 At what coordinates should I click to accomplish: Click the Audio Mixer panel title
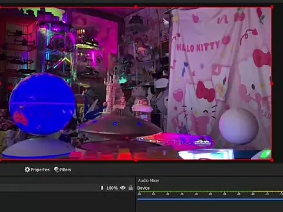(149, 180)
